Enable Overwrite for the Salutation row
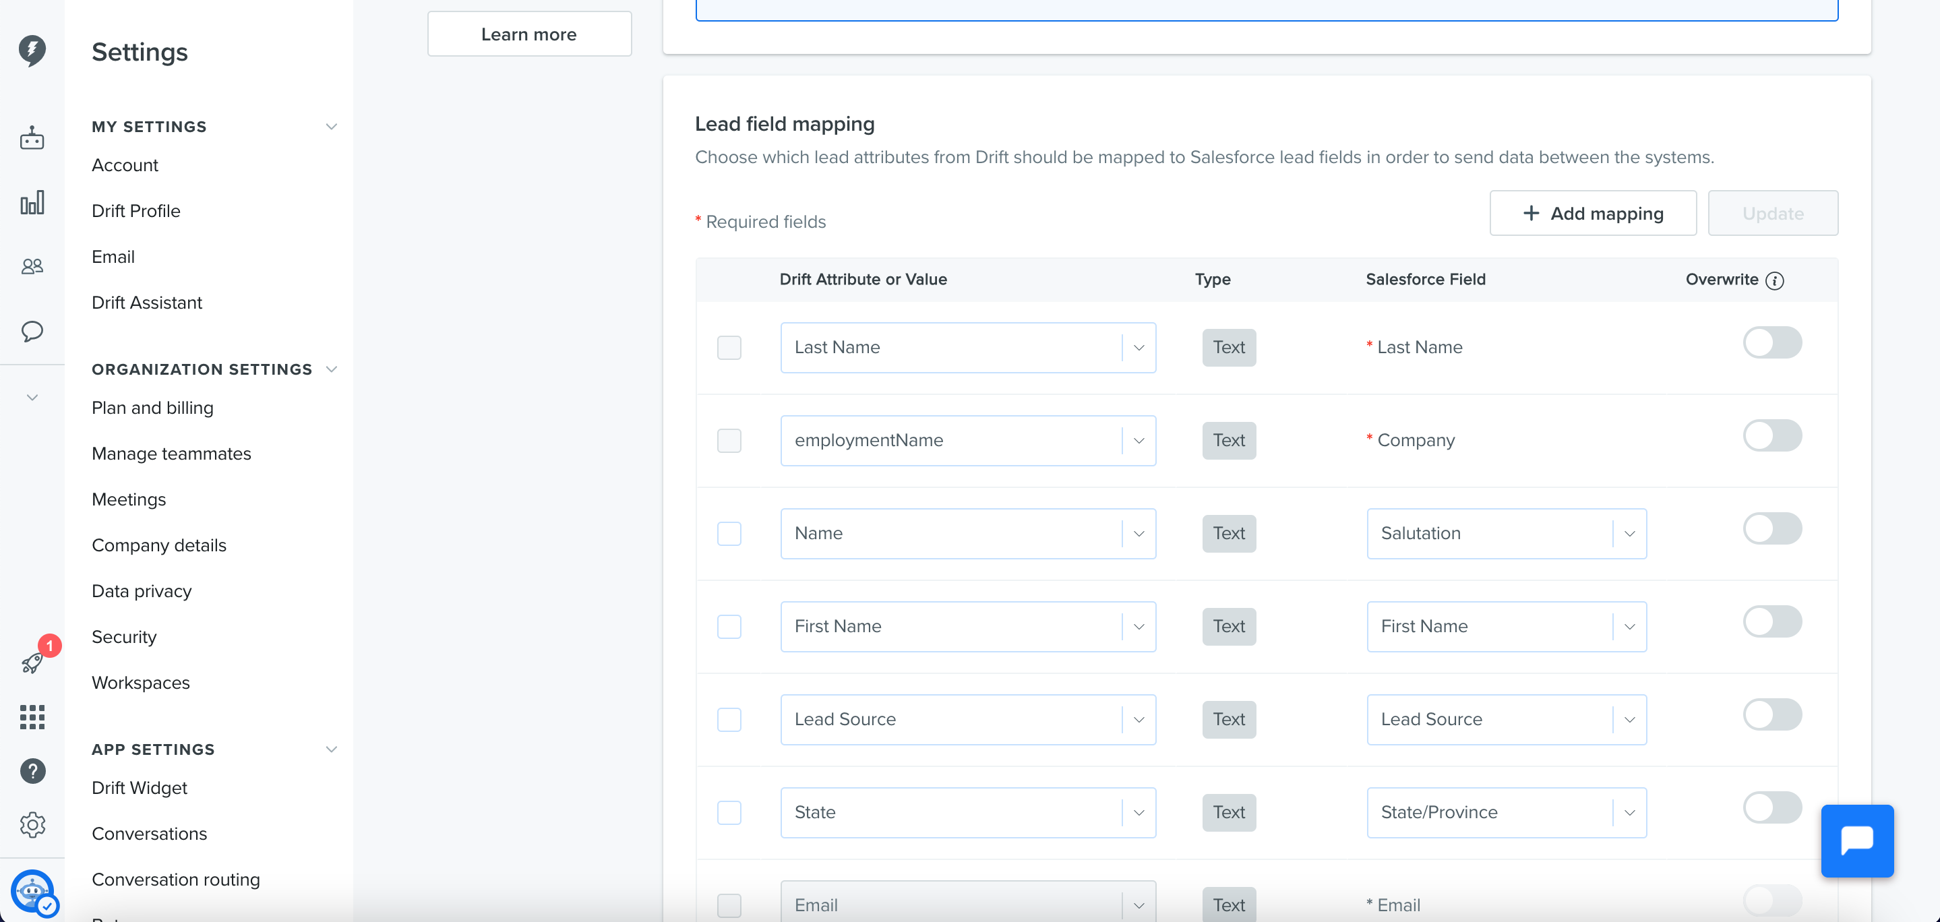Screen dimensions: 1940x922 point(1772,528)
